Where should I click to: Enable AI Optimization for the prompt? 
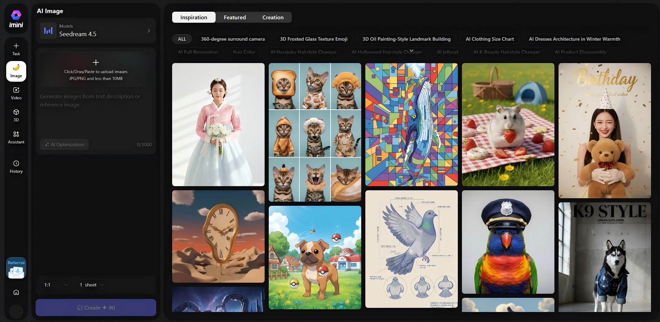(64, 144)
